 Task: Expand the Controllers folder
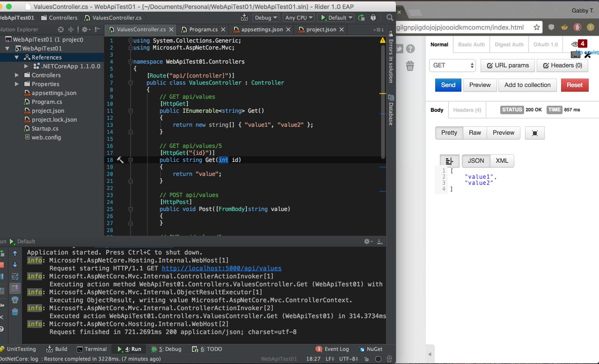pyautogui.click(x=17, y=75)
